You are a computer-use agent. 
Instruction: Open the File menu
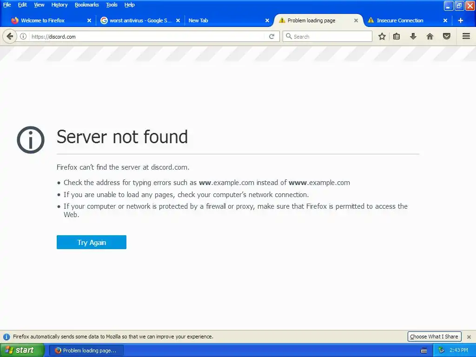click(x=7, y=5)
